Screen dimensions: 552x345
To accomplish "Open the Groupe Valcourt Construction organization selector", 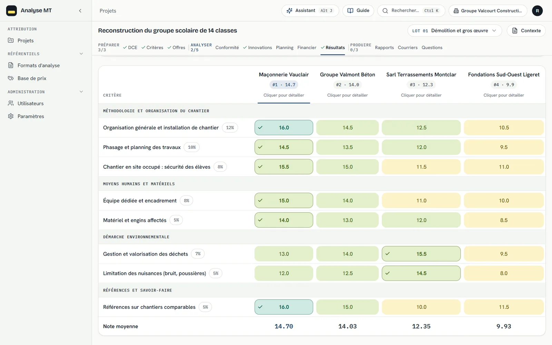I will [x=488, y=11].
